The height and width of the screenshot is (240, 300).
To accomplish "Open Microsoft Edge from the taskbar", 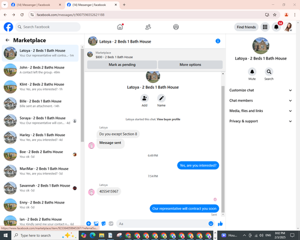I will 92,235.
